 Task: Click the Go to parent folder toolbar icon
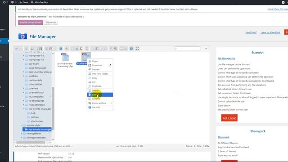(27, 49)
